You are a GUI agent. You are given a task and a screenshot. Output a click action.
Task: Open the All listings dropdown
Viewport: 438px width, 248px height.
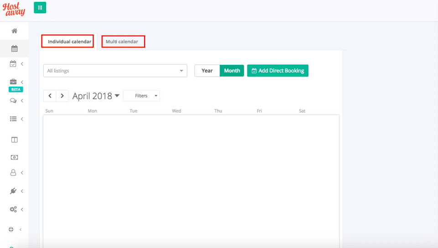115,71
